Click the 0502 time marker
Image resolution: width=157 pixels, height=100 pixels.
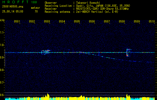point(32,21)
